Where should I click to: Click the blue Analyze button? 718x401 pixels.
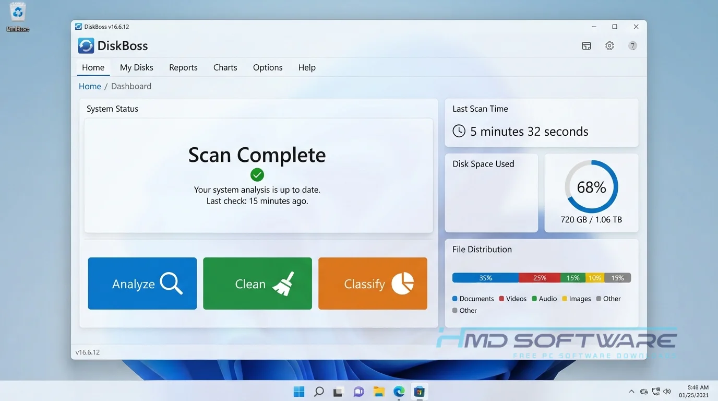click(142, 284)
